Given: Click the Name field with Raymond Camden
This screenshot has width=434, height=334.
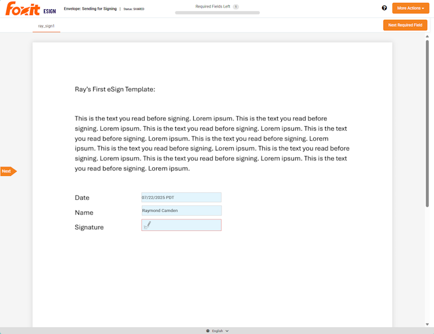Looking at the screenshot, I should point(181,211).
